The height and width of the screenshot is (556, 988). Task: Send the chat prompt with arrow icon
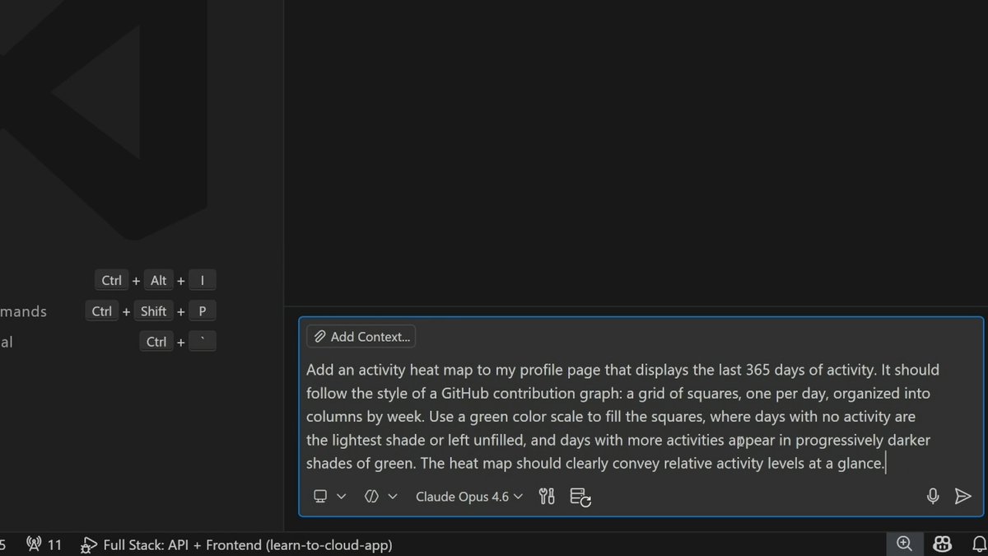(962, 496)
